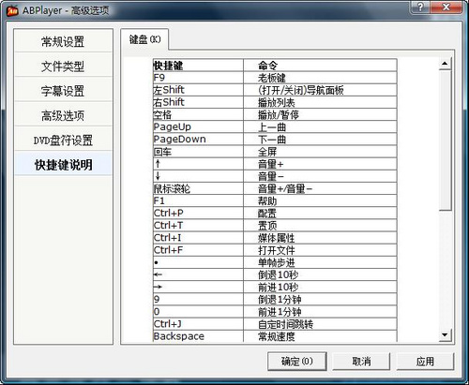Click the ABPlayer app icon in title bar
Screen dimensions: 469x385
[x=12, y=11]
